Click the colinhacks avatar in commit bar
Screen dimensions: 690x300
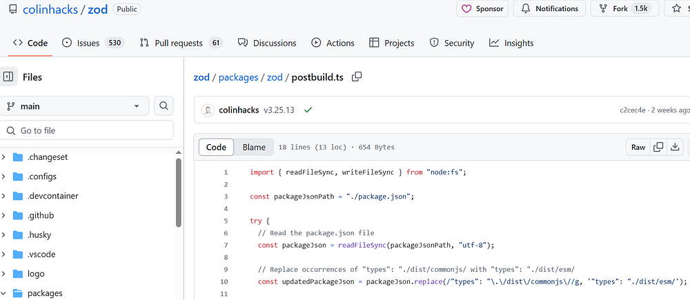pos(208,110)
